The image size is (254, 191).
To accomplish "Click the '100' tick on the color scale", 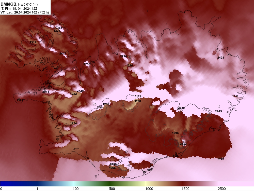I will pyautogui.click(x=76, y=189).
